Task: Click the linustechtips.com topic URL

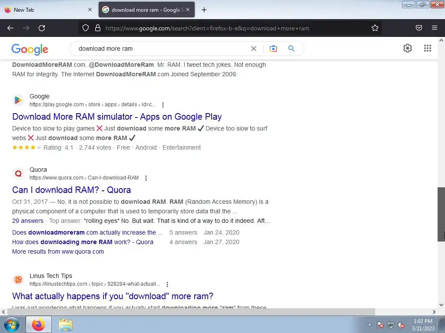Action: click(x=95, y=284)
